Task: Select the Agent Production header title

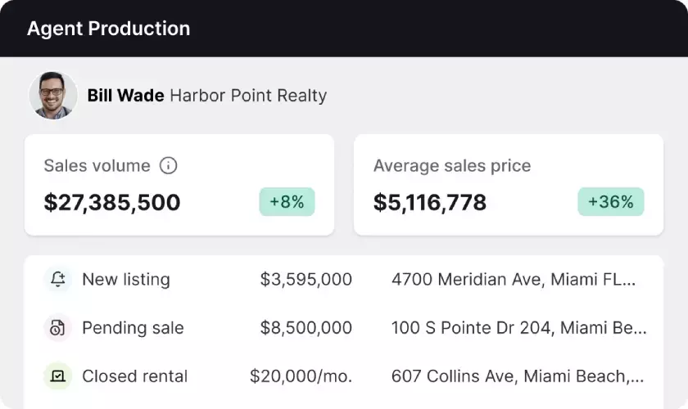Action: coord(108,29)
